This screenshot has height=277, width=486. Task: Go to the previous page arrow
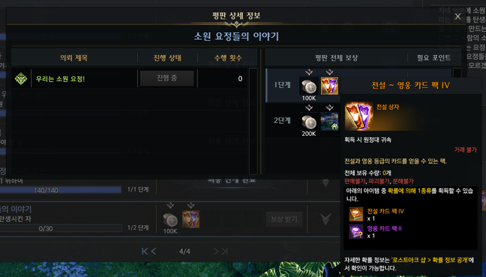(154, 252)
